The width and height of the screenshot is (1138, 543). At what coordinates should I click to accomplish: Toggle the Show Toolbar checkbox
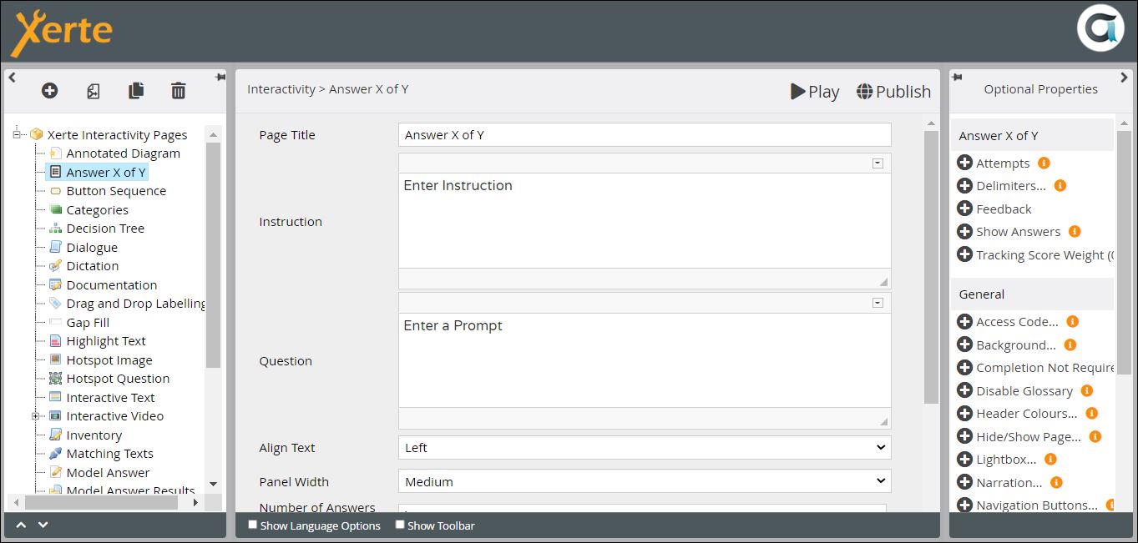coord(400,525)
